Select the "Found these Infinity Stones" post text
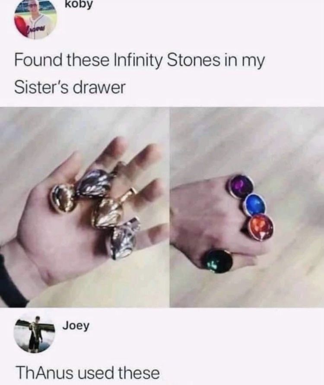Viewport: 324px width, 385px height. tap(140, 74)
